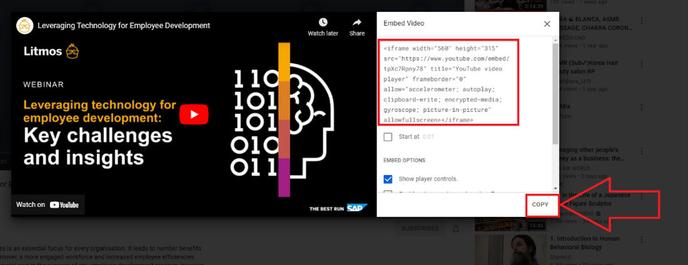This screenshot has height=265, width=688.
Task: Click the embed dialog scrollbar down arrow
Action: [x=555, y=187]
